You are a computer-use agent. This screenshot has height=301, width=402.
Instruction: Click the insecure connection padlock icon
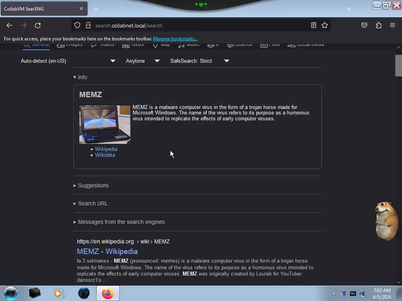tap(88, 25)
